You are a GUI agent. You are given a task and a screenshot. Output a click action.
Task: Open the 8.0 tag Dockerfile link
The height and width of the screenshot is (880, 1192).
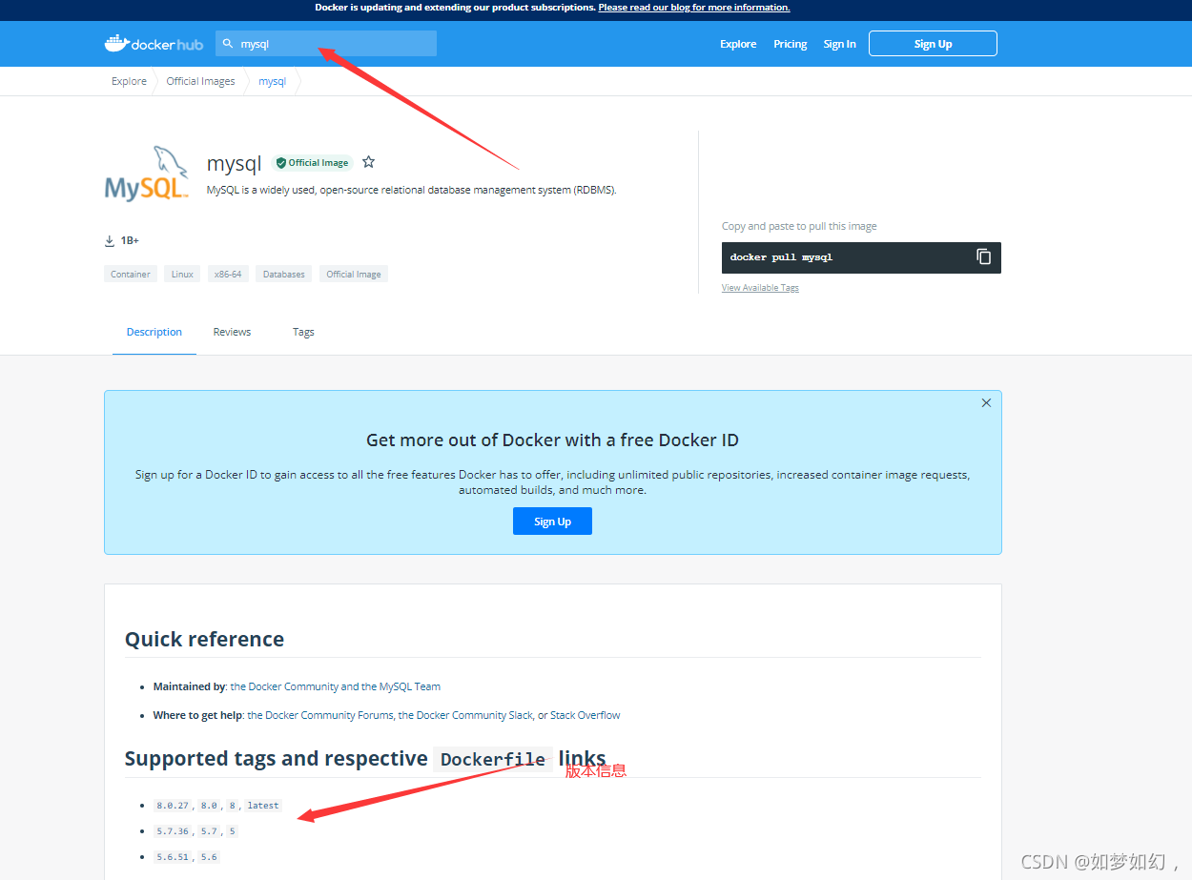coord(209,806)
